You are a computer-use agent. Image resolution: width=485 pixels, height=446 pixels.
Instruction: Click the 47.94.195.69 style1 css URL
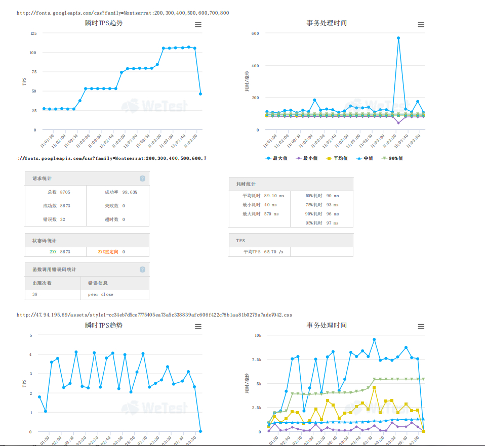tap(154, 315)
